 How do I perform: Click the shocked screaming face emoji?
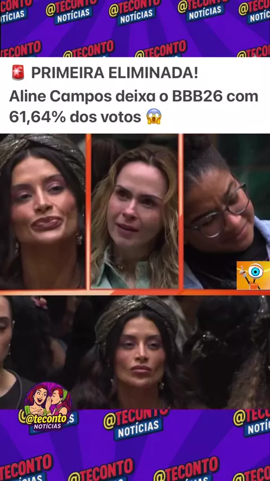[x=154, y=117]
